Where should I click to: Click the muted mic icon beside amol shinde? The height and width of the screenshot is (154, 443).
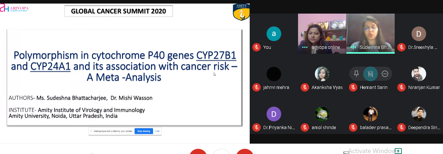click(305, 127)
